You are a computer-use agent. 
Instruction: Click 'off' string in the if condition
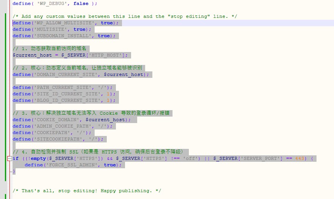point(190,159)
